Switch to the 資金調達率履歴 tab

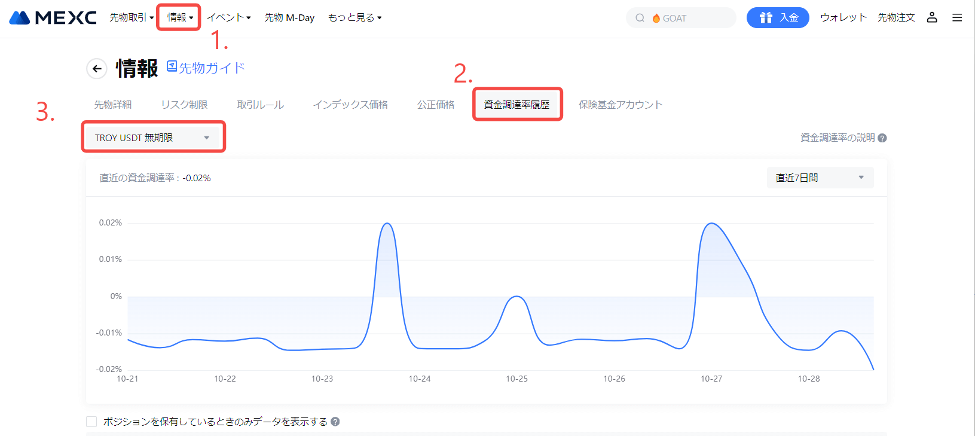516,105
